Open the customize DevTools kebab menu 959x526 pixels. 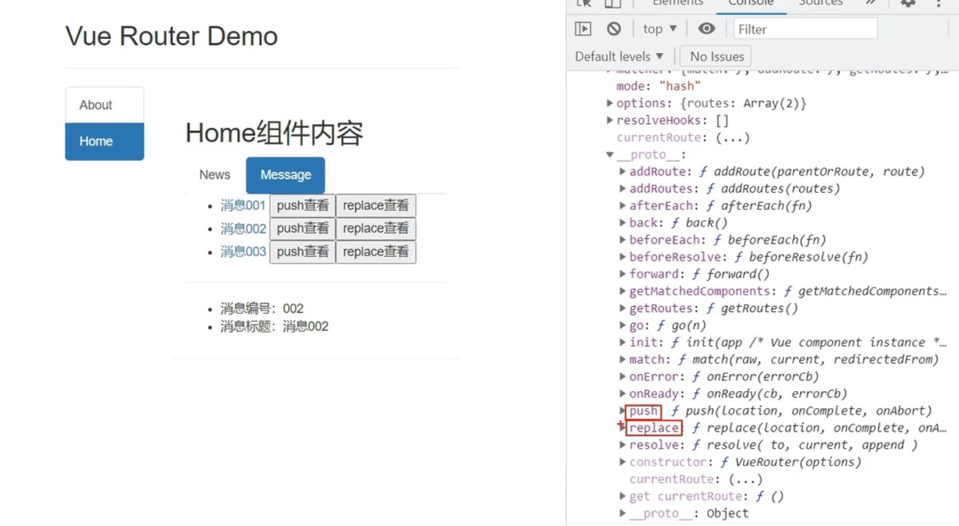pos(938,4)
